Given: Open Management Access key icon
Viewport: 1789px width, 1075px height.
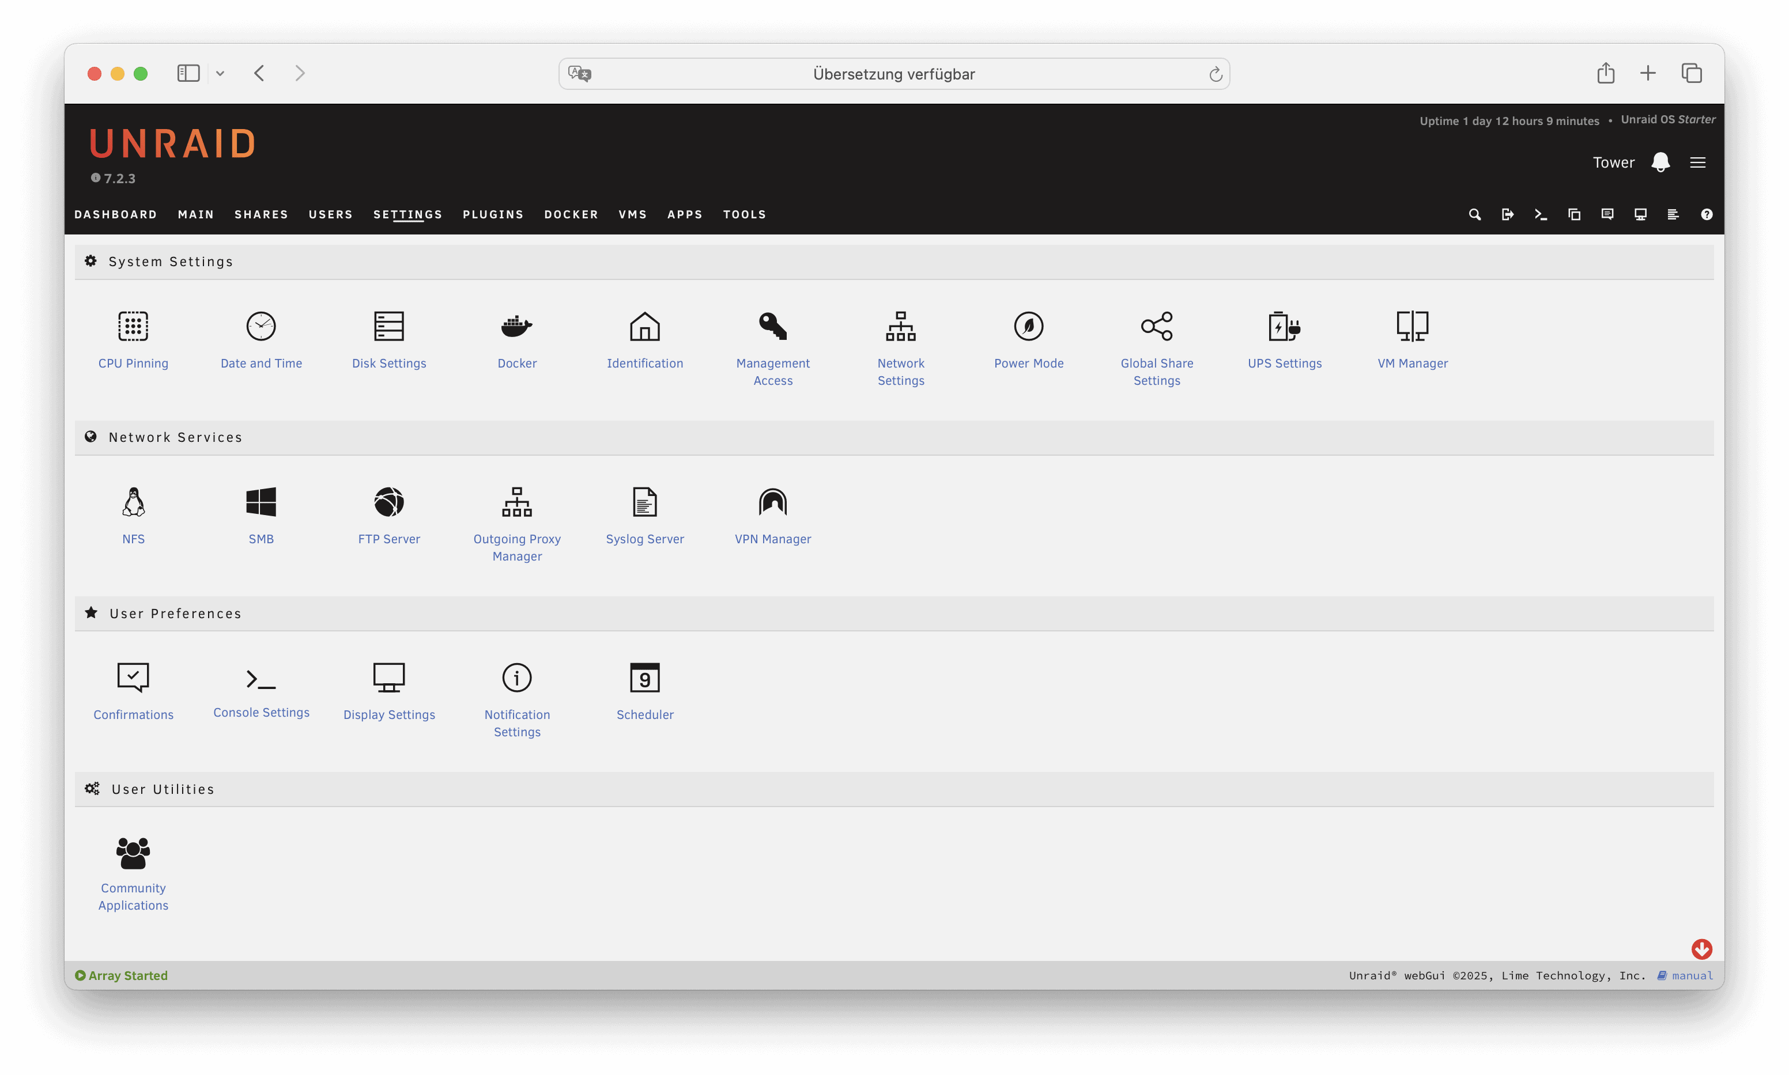Looking at the screenshot, I should (x=772, y=326).
